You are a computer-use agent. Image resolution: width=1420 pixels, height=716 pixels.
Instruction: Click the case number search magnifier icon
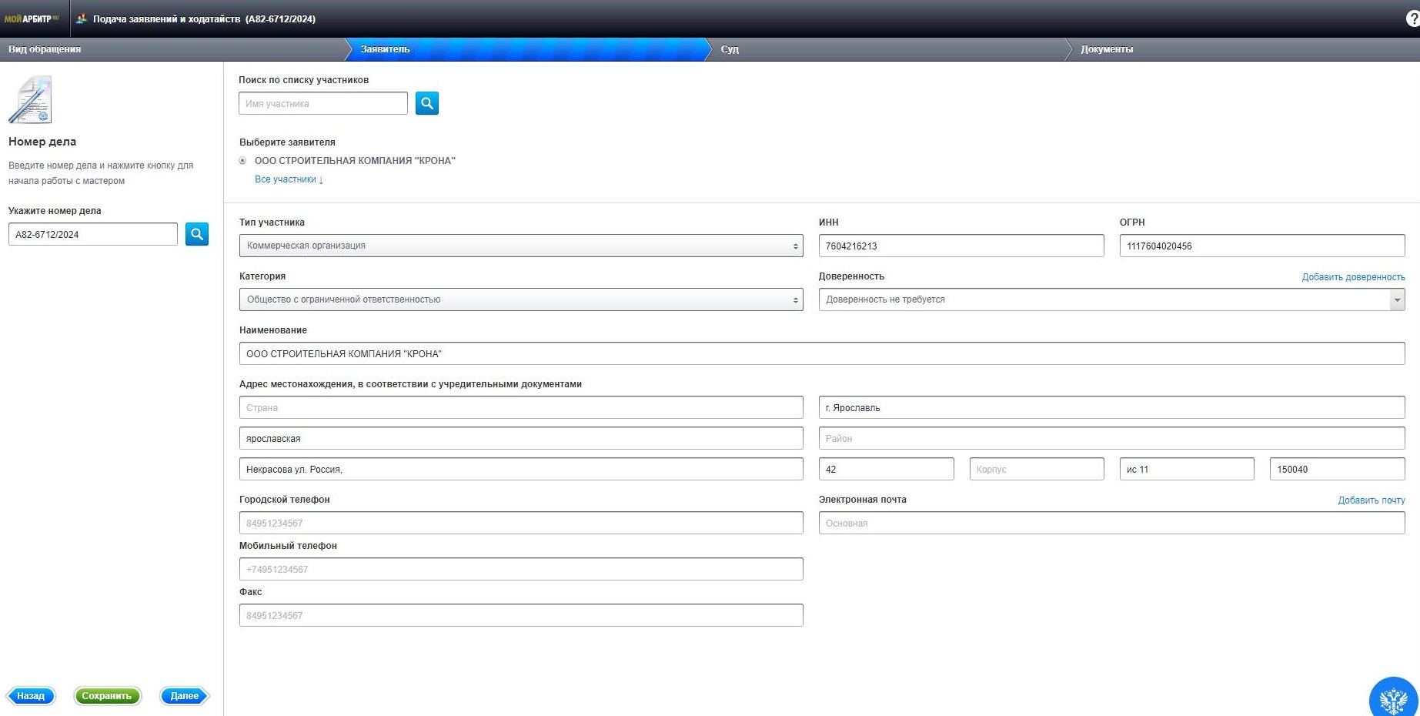[197, 234]
